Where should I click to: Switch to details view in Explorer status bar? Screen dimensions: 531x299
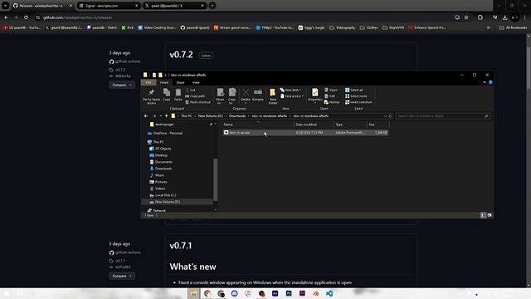[483, 215]
